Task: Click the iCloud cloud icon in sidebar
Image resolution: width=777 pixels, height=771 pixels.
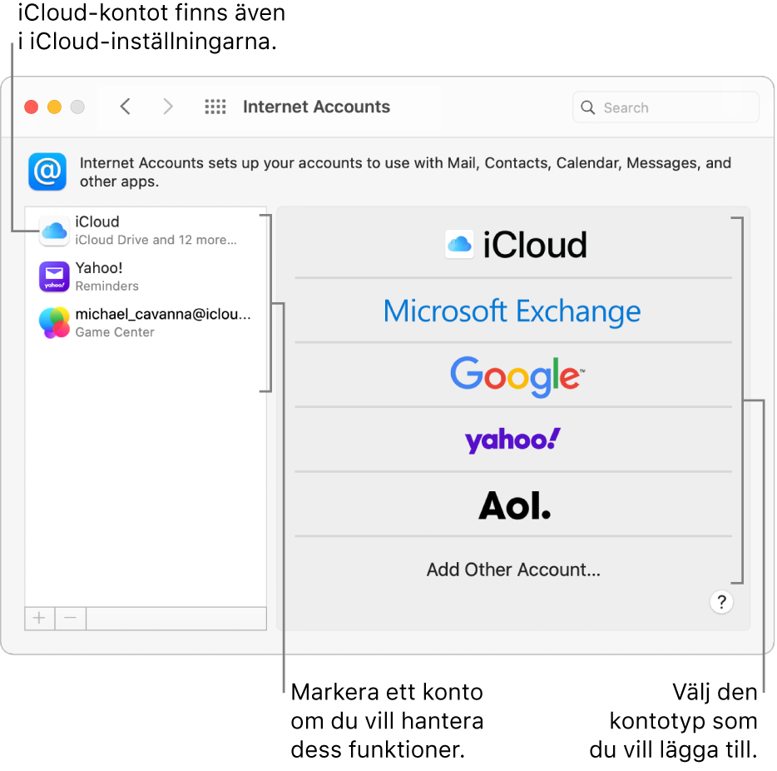Action: point(54,231)
